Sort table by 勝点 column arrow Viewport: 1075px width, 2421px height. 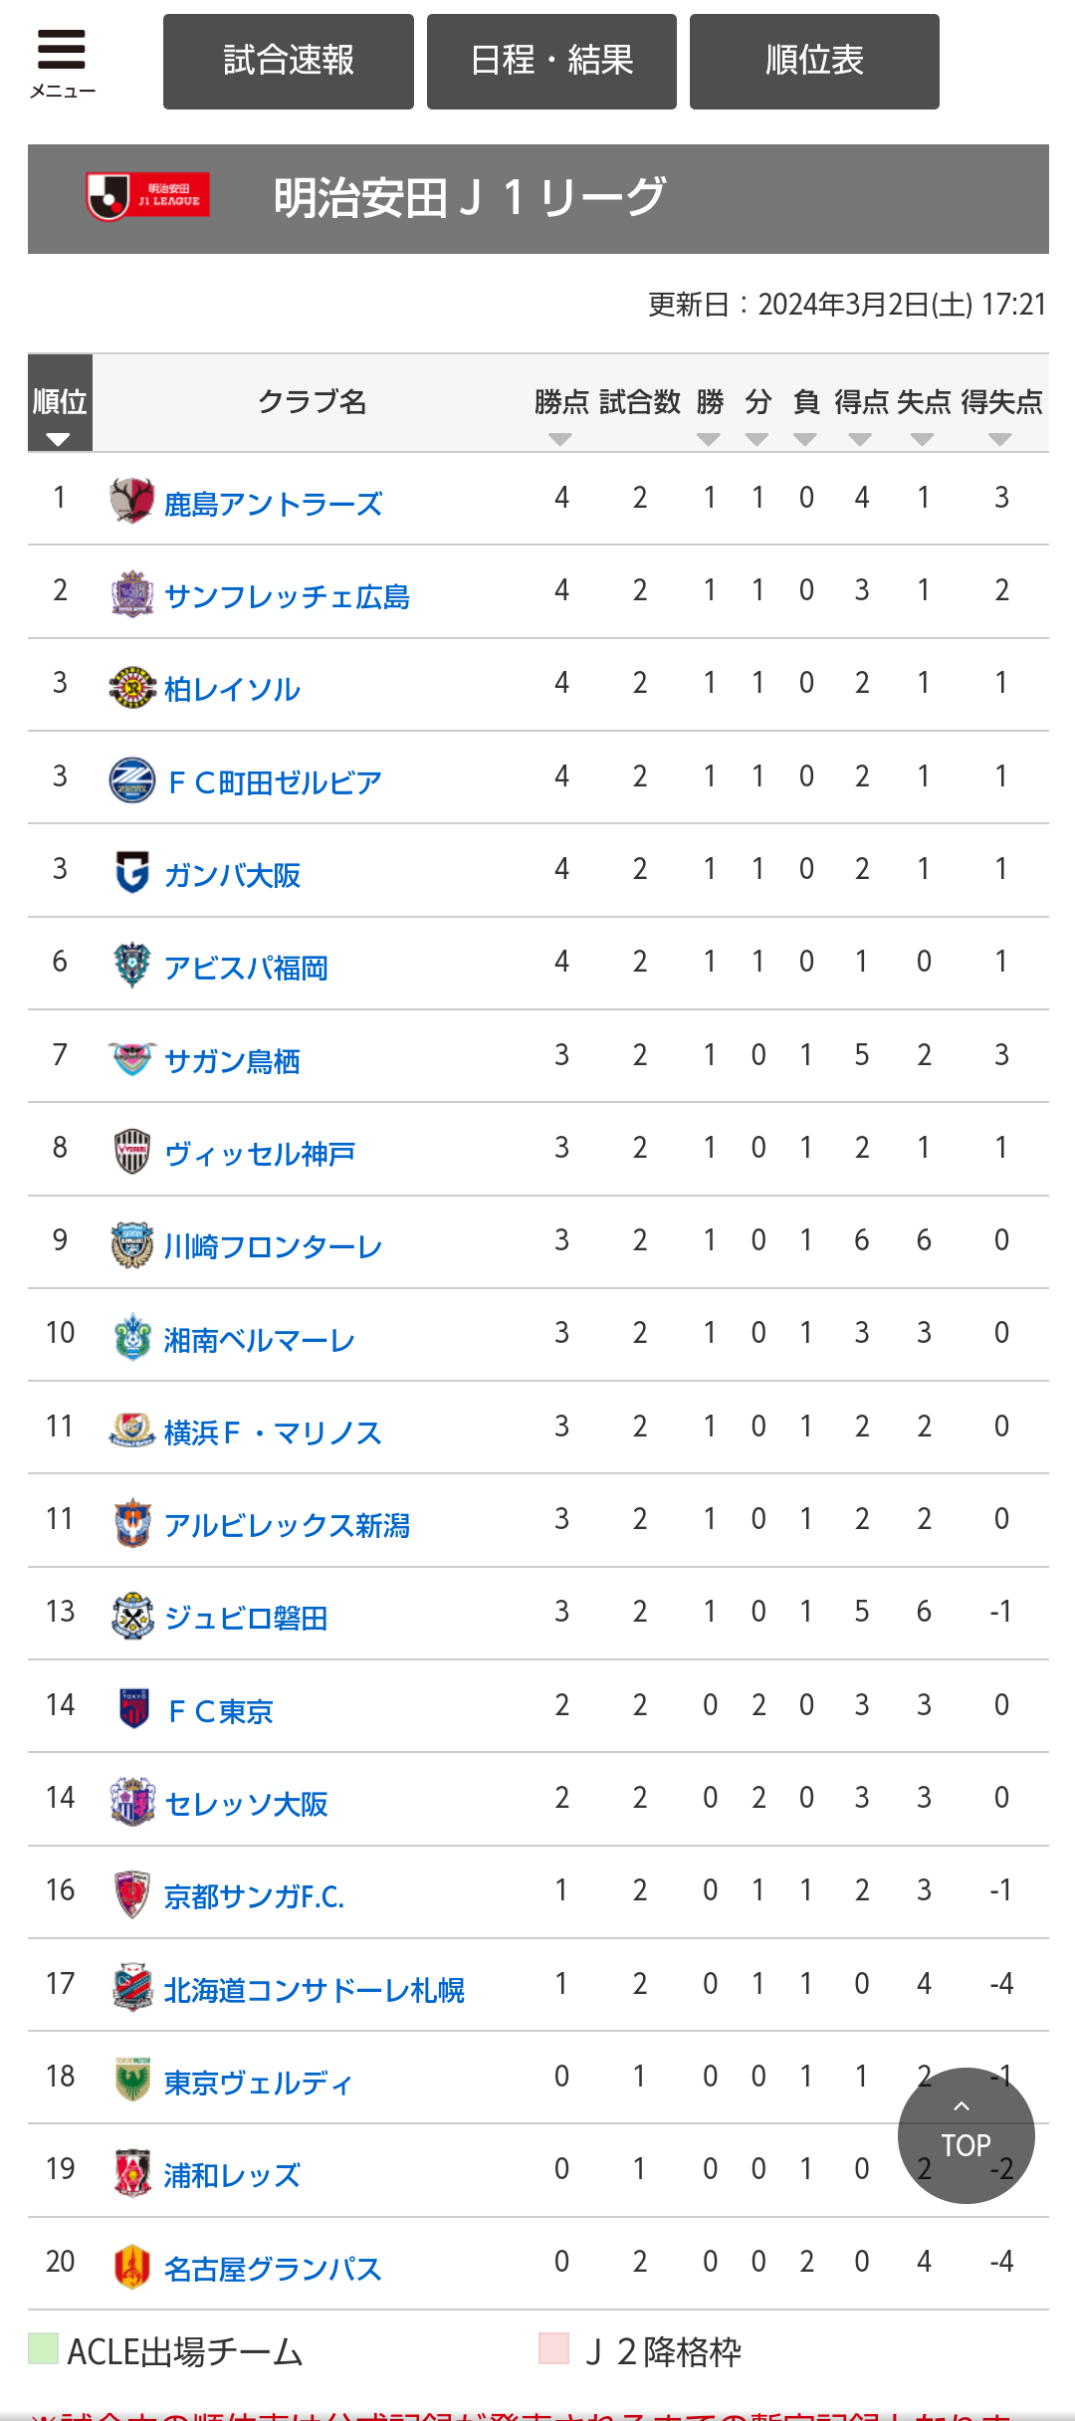click(560, 439)
